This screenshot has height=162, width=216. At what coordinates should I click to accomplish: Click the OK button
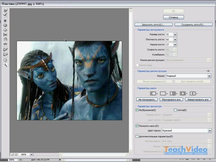(174, 11)
